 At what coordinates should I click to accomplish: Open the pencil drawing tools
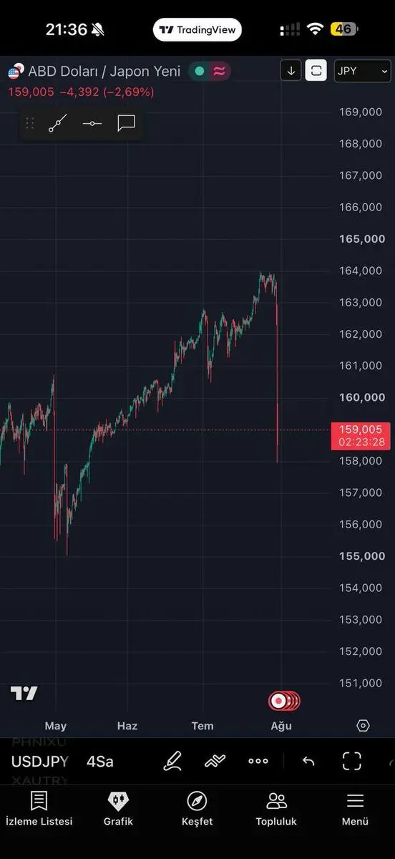[x=172, y=761]
